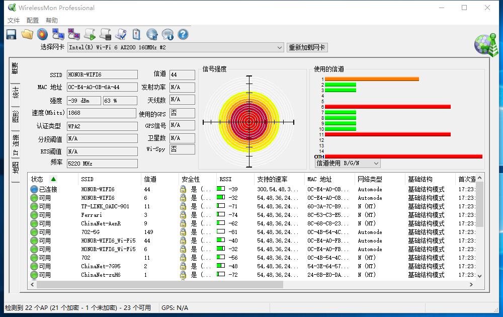Open a file using the folder toolbar icon
Viewport: 503px width, 317px height.
click(27, 34)
